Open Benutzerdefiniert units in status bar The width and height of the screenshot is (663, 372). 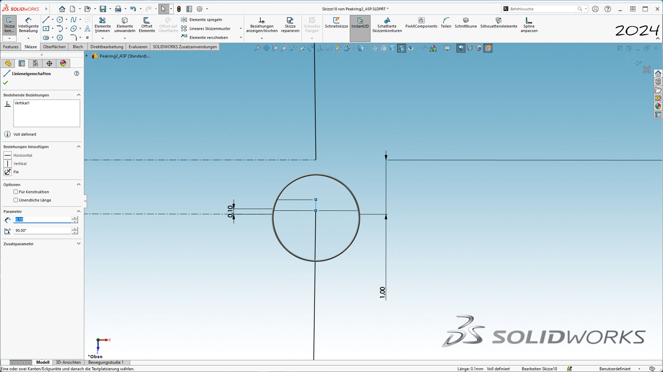point(615,369)
